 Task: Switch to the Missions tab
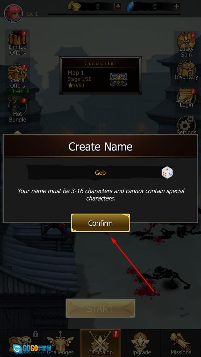tap(181, 343)
